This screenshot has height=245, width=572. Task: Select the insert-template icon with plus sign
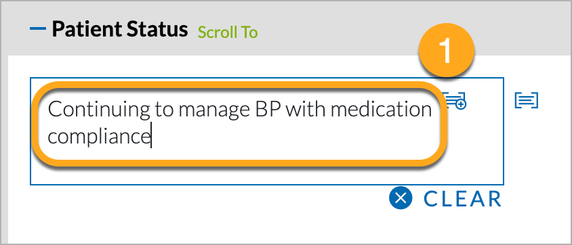coord(455,100)
